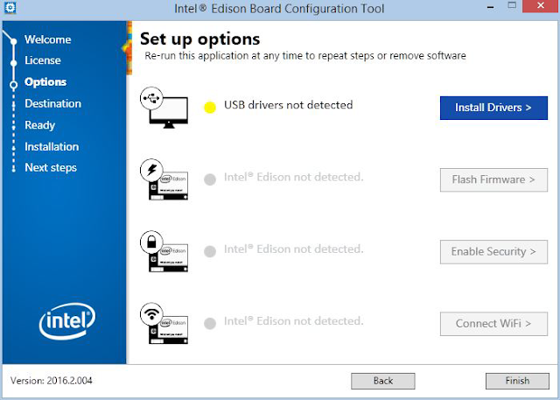Click Finish to close the wizard
This screenshot has height=400, width=560.
[x=517, y=381]
